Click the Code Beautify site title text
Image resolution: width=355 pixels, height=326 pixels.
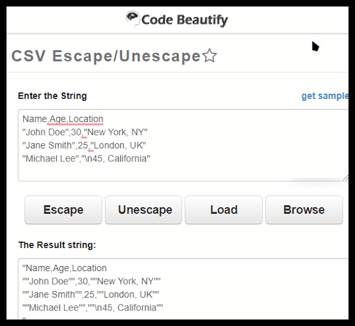(x=185, y=20)
